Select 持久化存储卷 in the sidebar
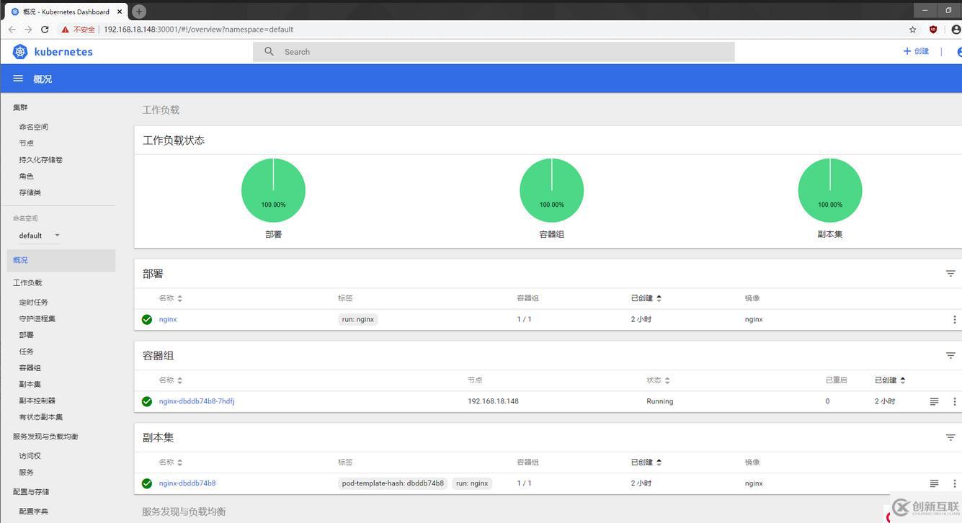This screenshot has width=962, height=523. [x=41, y=160]
